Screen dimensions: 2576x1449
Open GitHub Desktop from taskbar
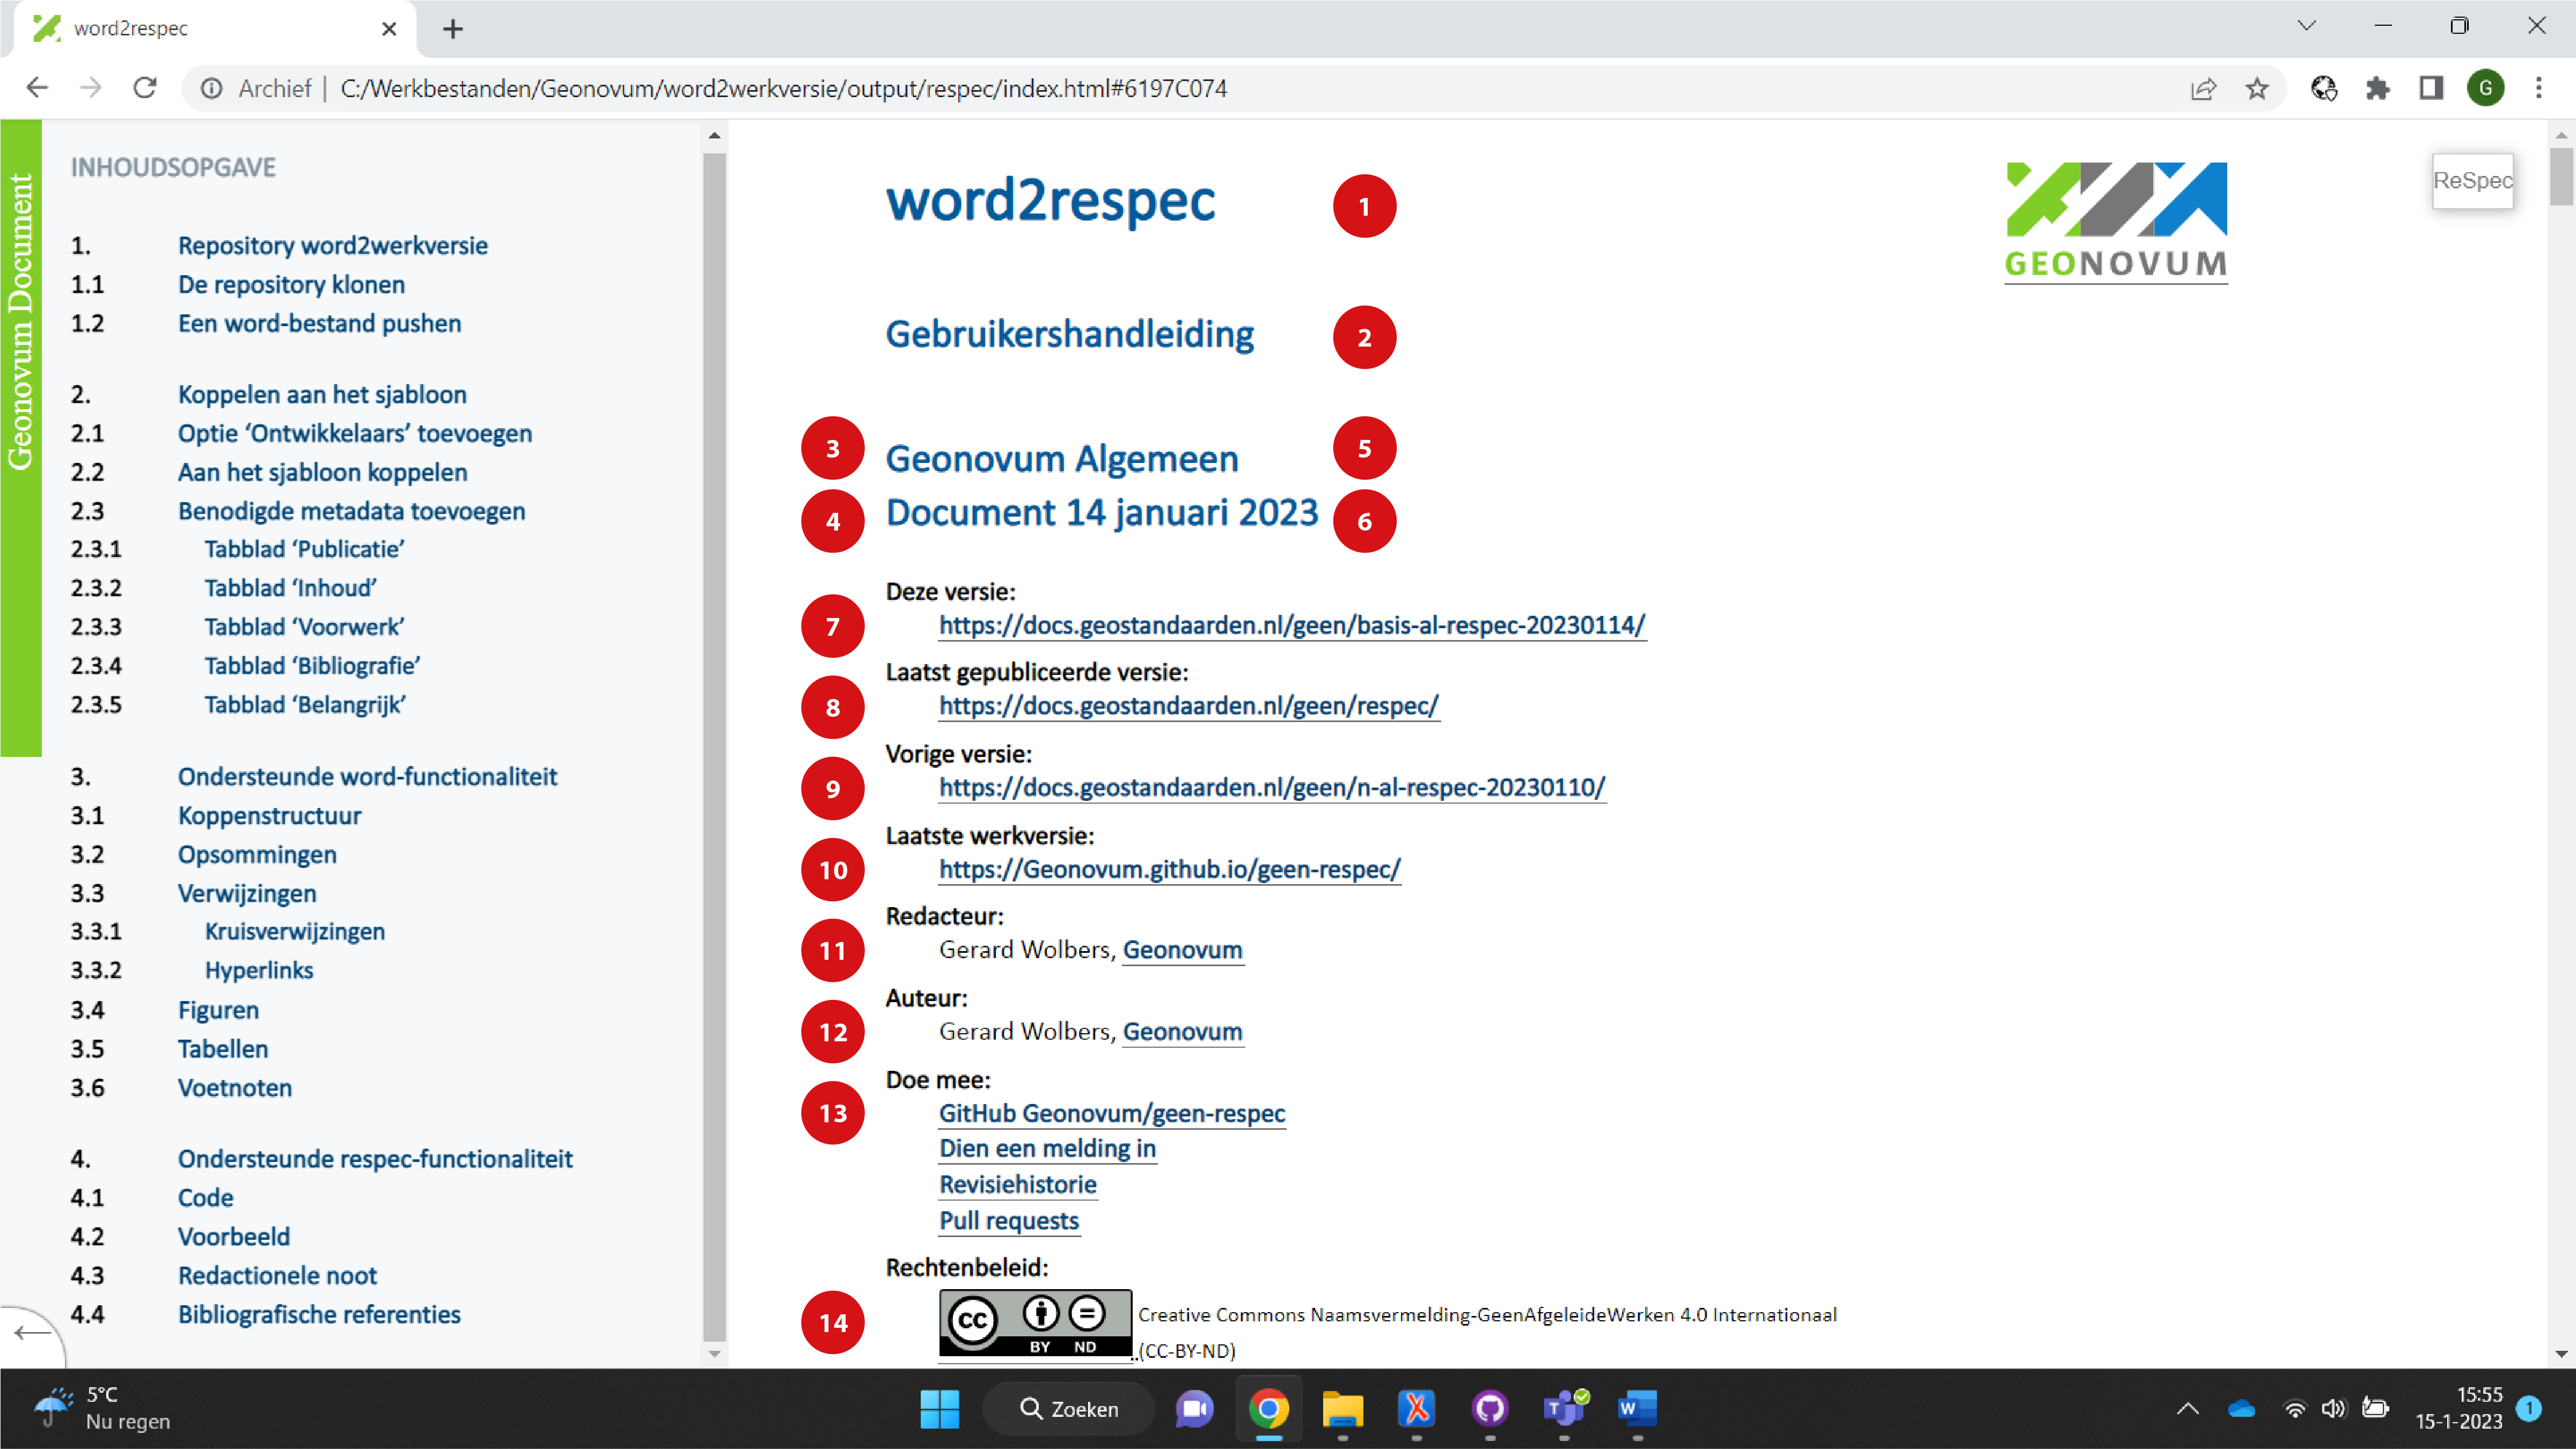(1490, 1410)
